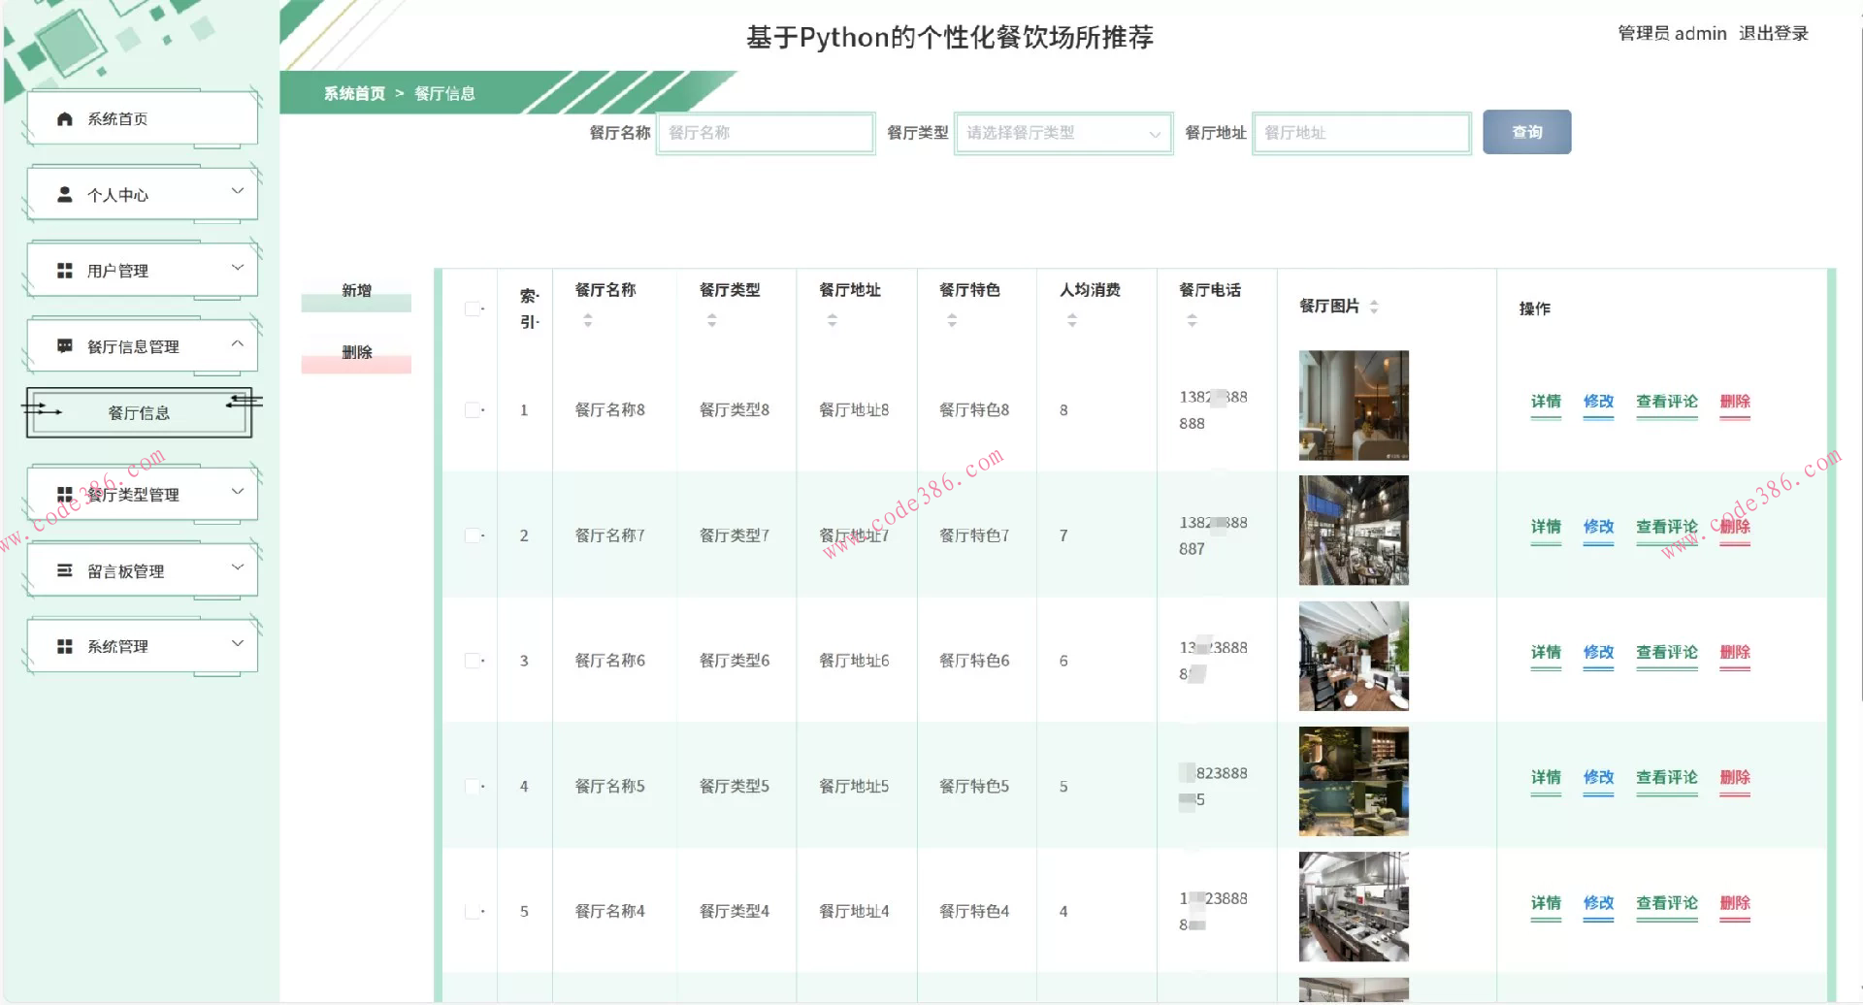Open the 请选择餐厅类型 dropdown
Image resolution: width=1863 pixels, height=1005 pixels.
coord(1062,133)
